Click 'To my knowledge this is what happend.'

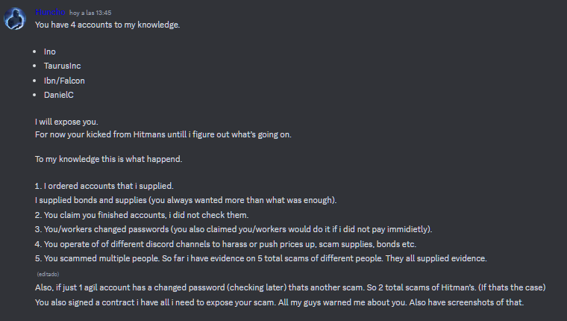pyautogui.click(x=108, y=159)
